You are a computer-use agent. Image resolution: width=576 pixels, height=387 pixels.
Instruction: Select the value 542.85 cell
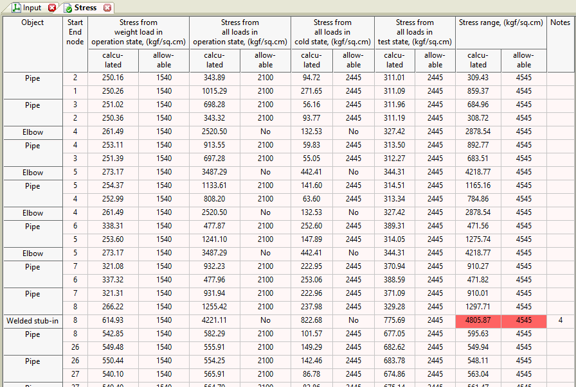point(113,334)
